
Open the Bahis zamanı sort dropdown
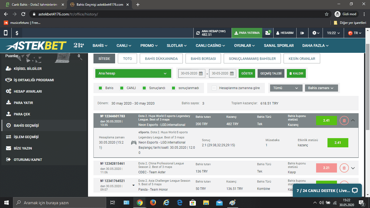coord(322,88)
